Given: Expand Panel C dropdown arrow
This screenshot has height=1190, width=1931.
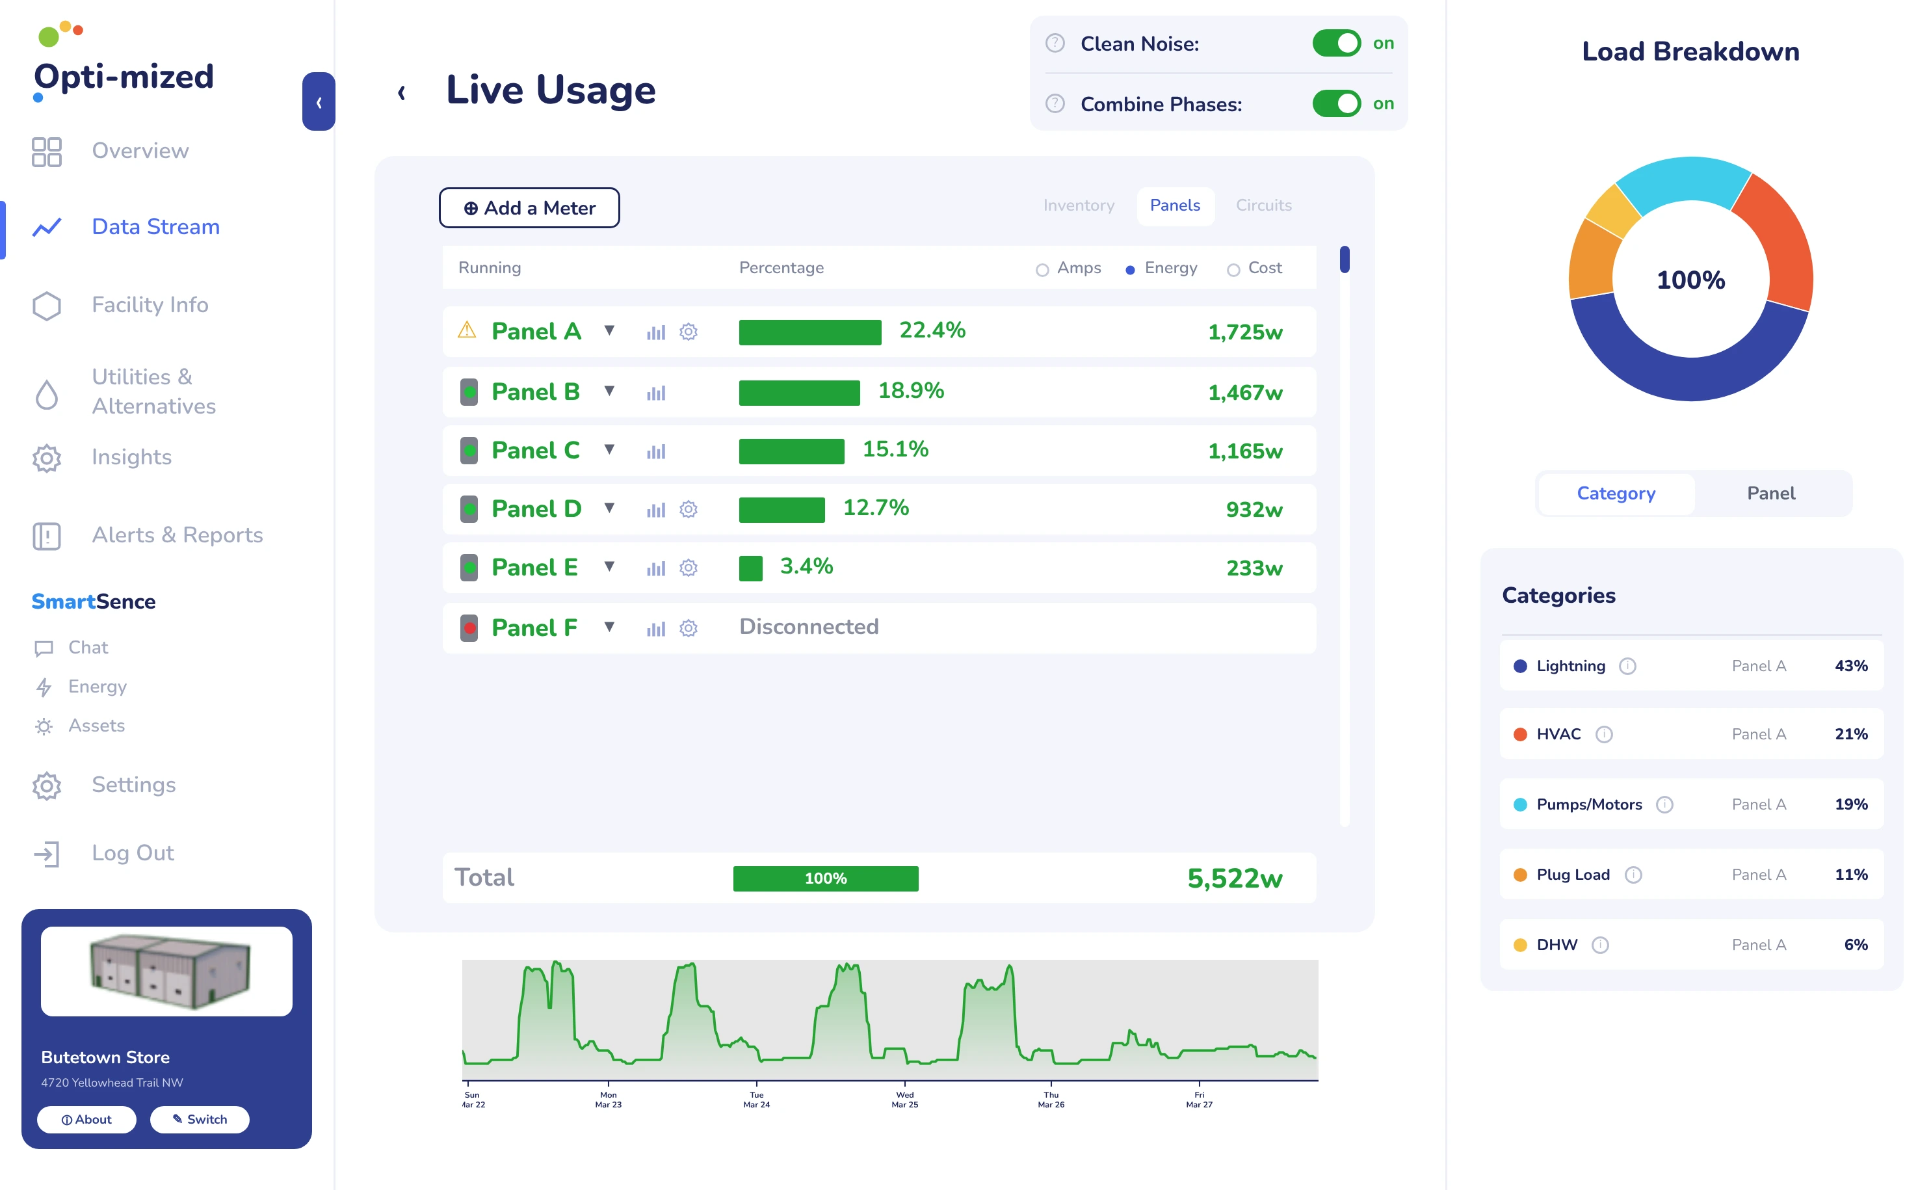Looking at the screenshot, I should pos(609,449).
